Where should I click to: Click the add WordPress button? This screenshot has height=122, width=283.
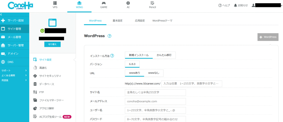coord(268,37)
